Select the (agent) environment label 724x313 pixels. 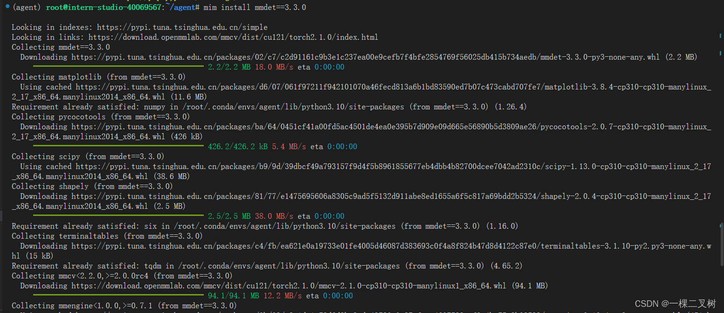[22, 7]
